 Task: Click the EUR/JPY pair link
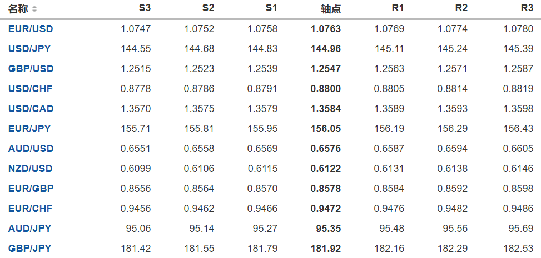click(x=29, y=129)
